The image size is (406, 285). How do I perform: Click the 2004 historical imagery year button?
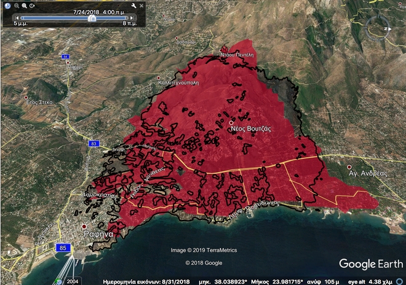74,280
